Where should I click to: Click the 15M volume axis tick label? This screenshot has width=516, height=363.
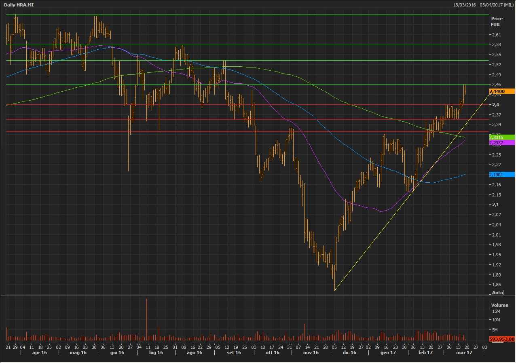pos(496,311)
